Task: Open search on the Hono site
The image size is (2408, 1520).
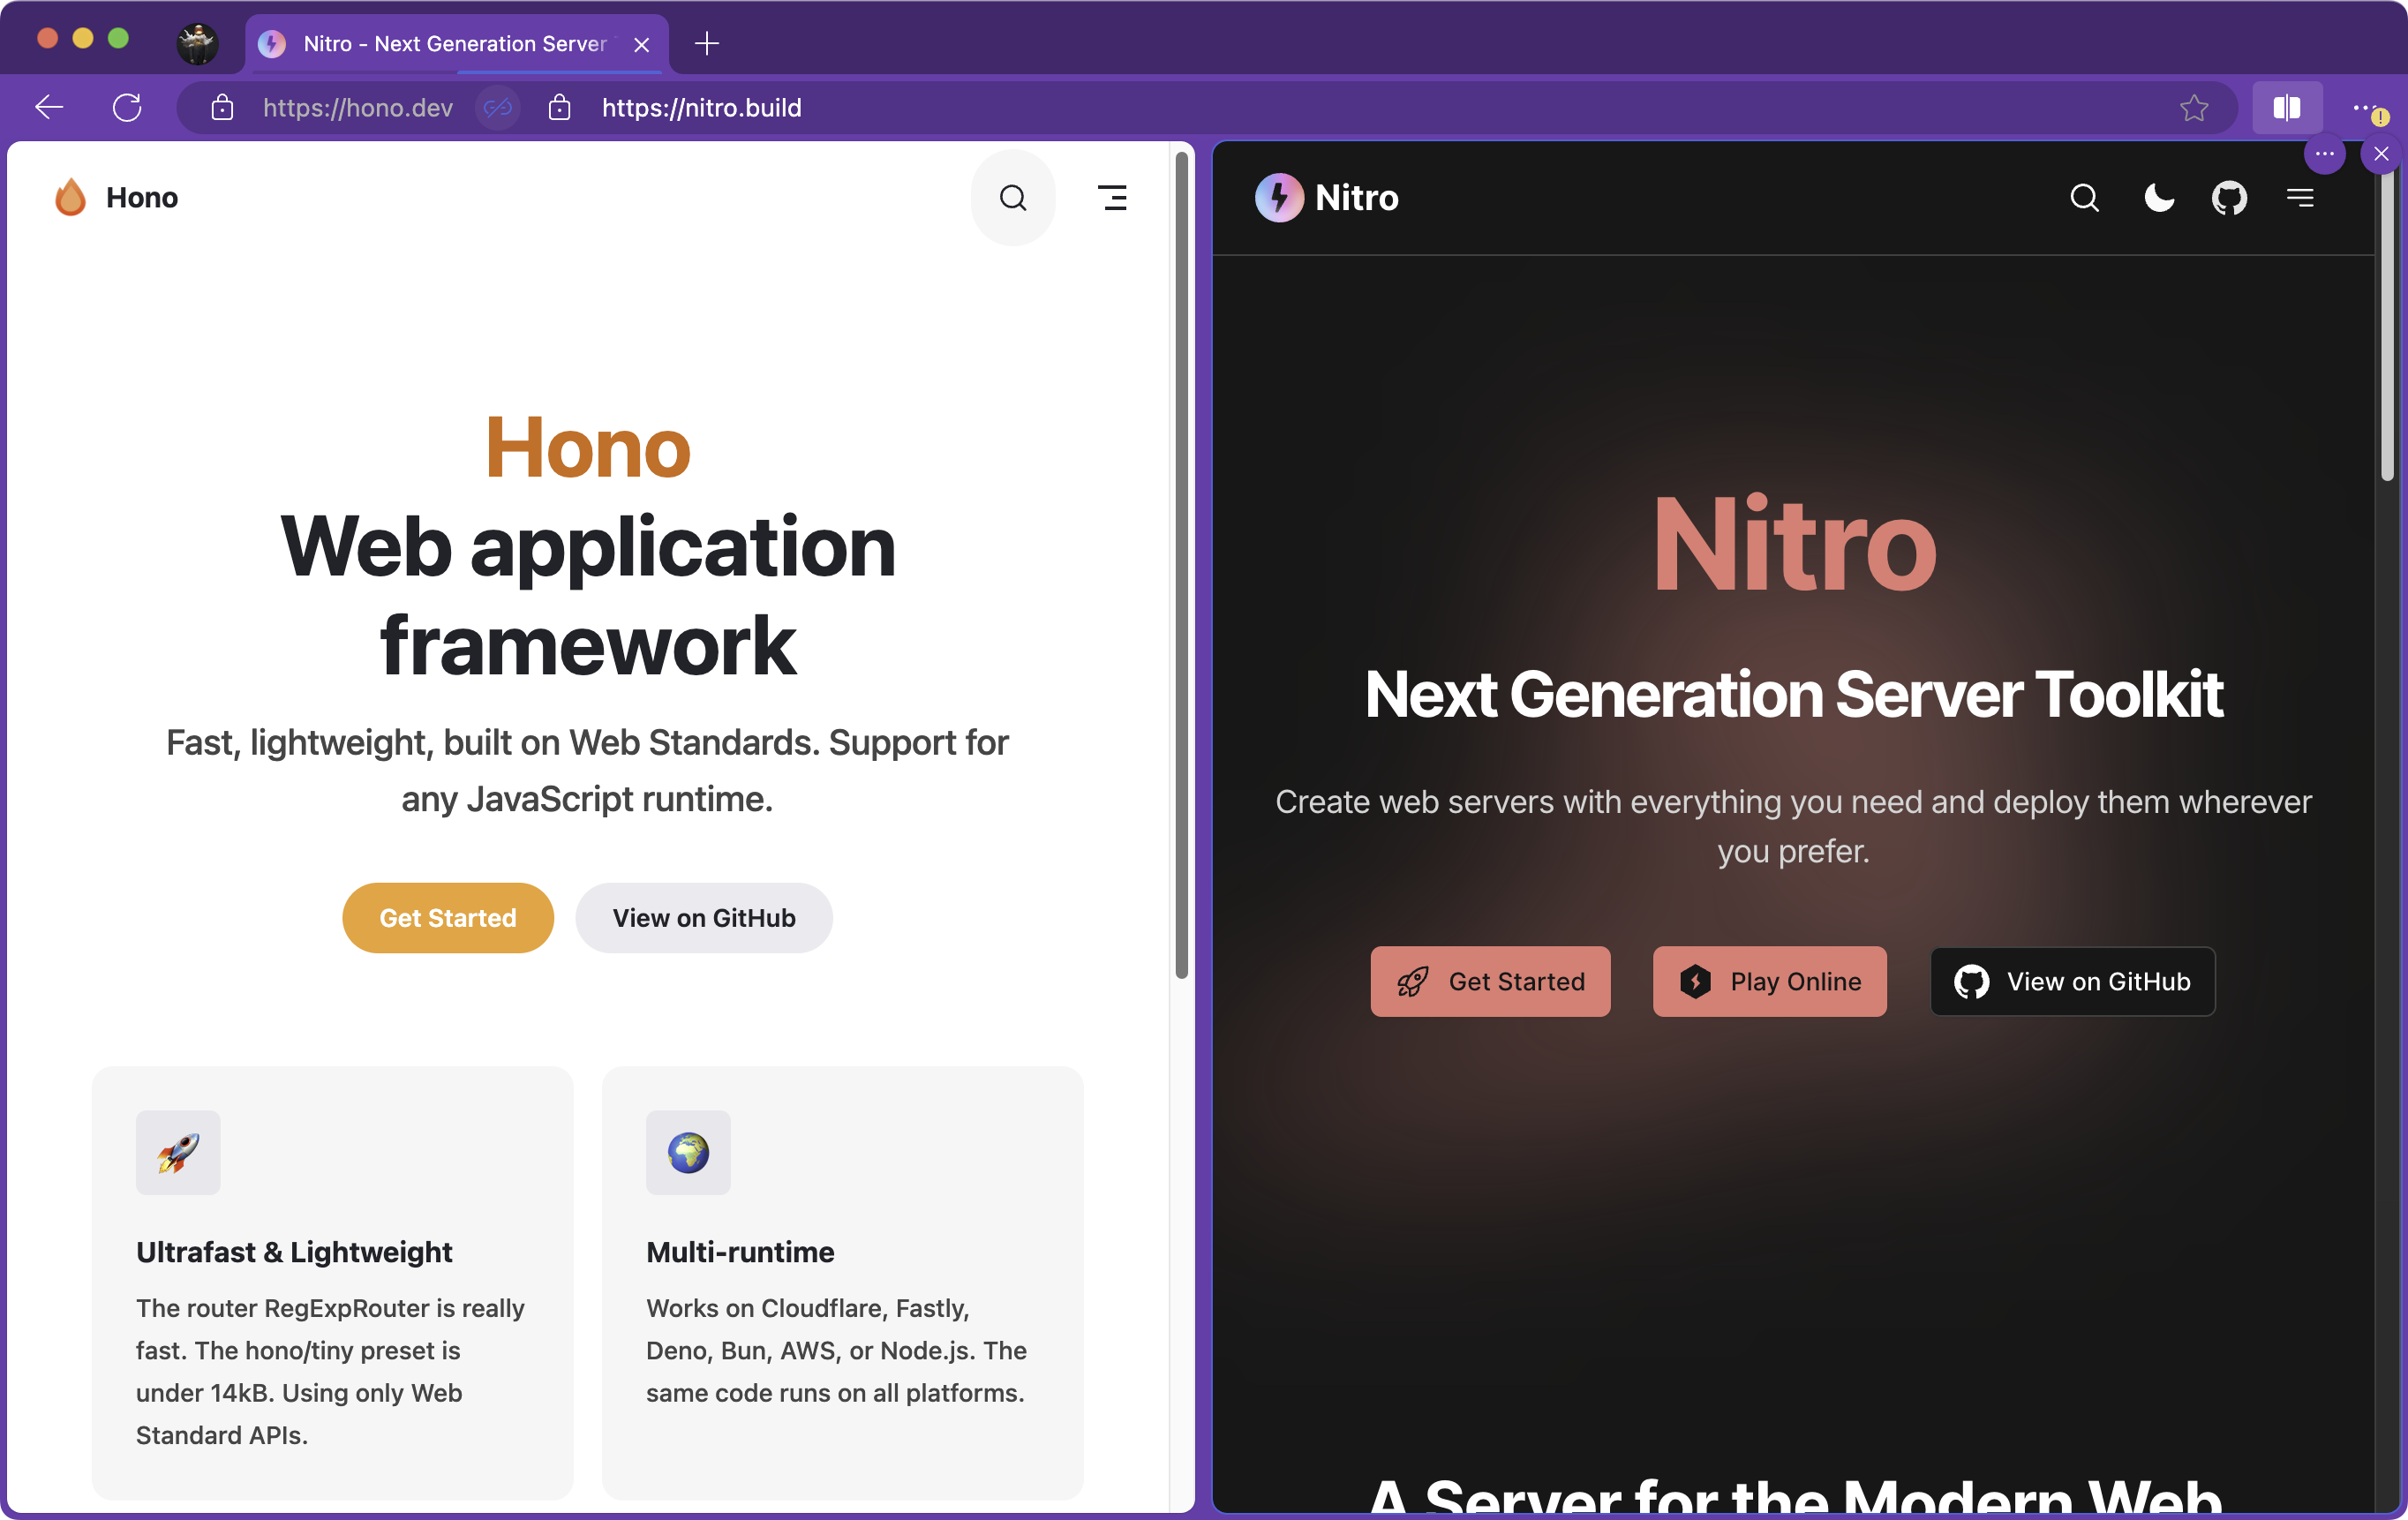Action: tap(1013, 198)
